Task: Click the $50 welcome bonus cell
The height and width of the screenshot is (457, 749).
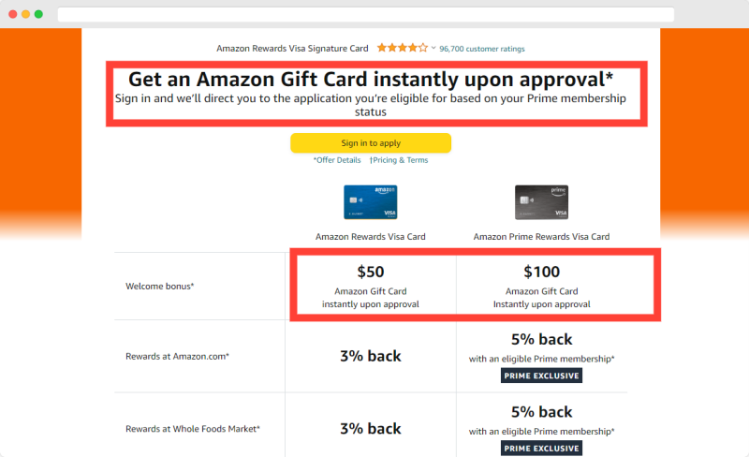Action: 371,286
